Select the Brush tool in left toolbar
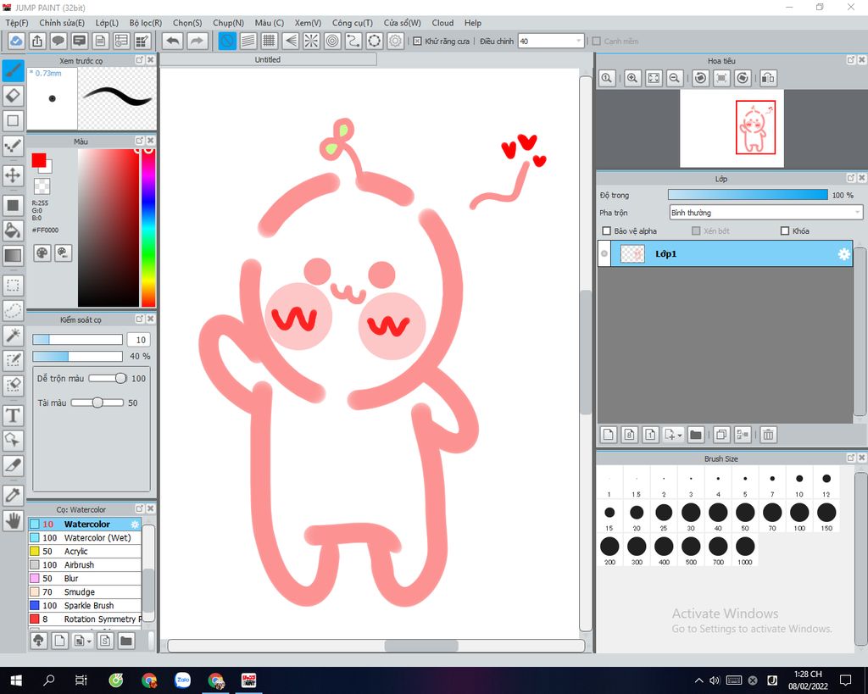868x694 pixels. (x=14, y=70)
